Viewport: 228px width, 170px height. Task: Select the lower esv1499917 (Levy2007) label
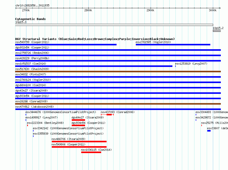coord(42,117)
